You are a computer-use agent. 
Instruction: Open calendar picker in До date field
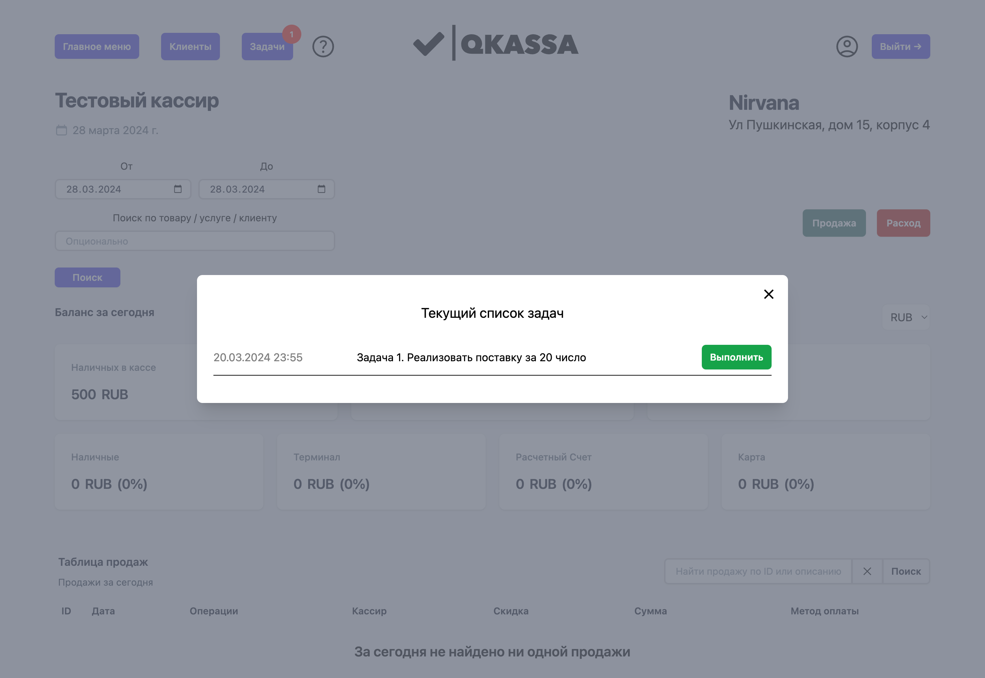tap(321, 189)
